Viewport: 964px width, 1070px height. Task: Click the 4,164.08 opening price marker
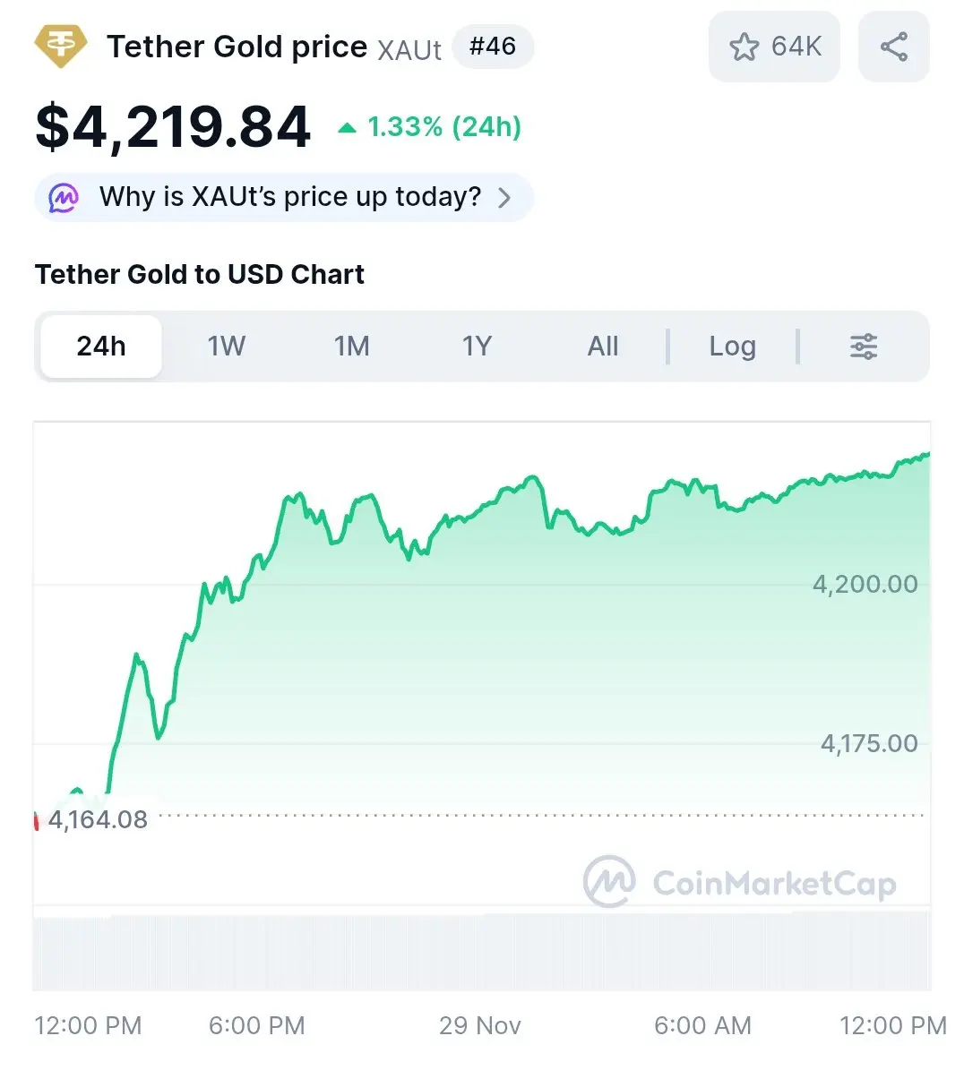pyautogui.click(x=98, y=819)
